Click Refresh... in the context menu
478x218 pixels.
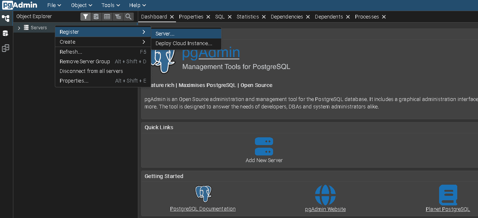[x=71, y=52]
